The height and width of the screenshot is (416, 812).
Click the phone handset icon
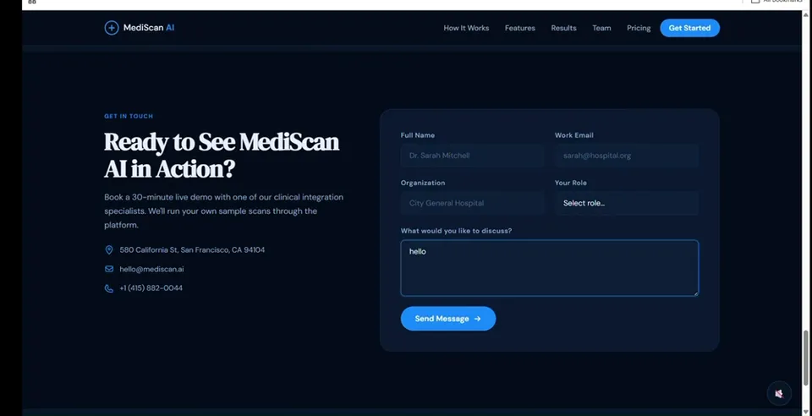pos(109,288)
